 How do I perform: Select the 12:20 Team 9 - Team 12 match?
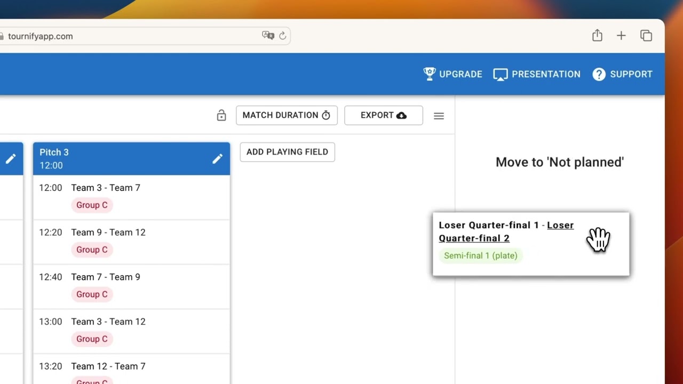pyautogui.click(x=131, y=242)
